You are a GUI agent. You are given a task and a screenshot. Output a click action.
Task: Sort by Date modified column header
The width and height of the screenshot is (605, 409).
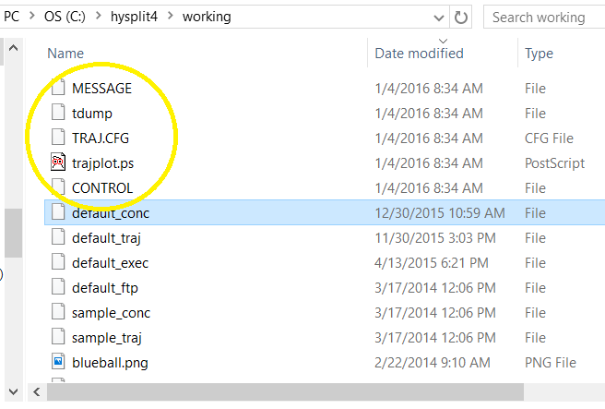[419, 54]
